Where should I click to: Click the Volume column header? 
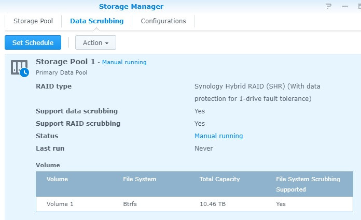57,179
